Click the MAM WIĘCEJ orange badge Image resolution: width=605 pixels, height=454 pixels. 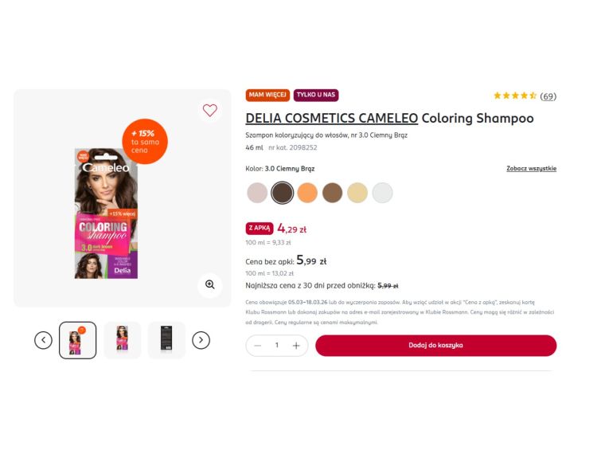point(267,95)
